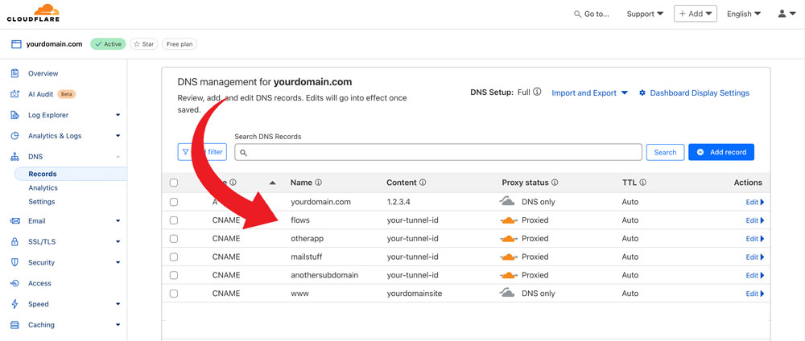The image size is (805, 341).
Task: Open the Caching menu item
Action: [x=41, y=325]
